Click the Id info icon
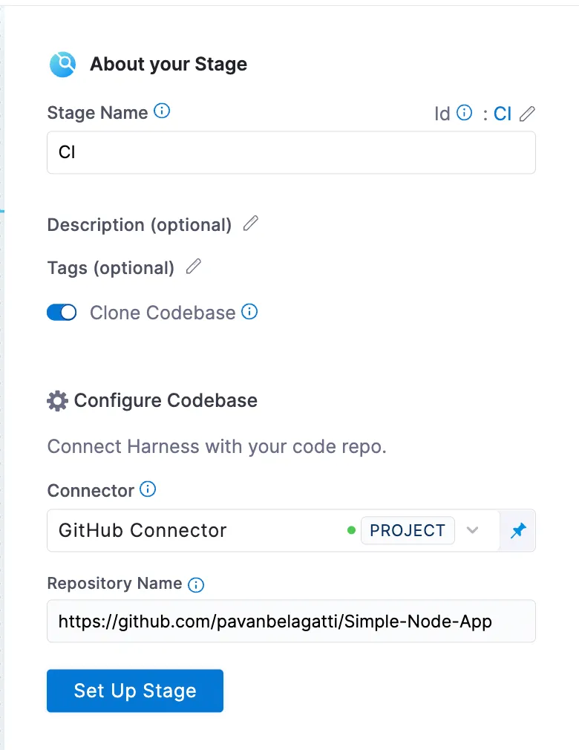Screen dimensions: 579x750 pos(465,113)
